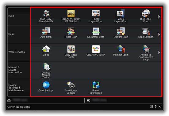169x116 pixels.
Task: Open Scan Settings
Action: pyautogui.click(x=146, y=33)
